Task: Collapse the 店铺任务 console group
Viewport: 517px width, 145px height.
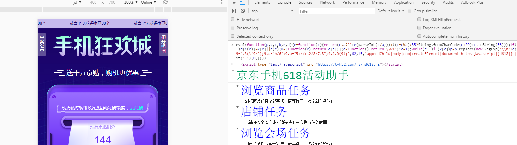Action: click(237, 107)
